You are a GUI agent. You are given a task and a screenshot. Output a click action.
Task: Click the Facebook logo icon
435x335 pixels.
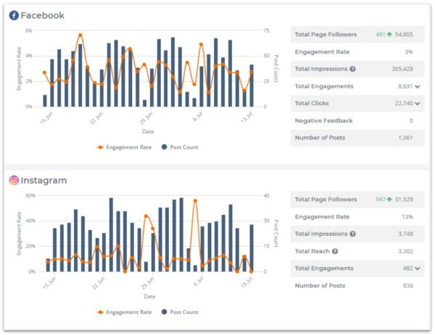[14, 15]
